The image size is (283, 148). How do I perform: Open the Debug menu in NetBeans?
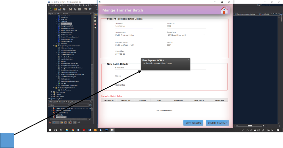click(x=85, y=5)
